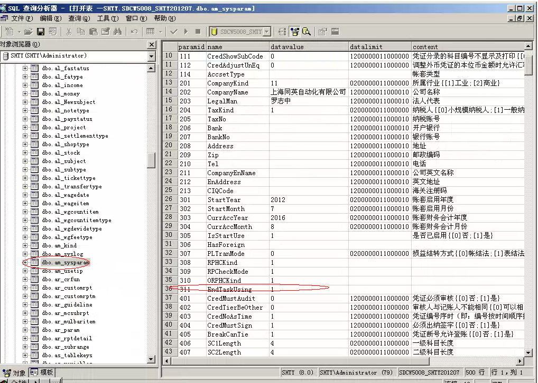Screen dimensions: 538x383
Task: Click the datavalue column header
Action: click(x=308, y=47)
